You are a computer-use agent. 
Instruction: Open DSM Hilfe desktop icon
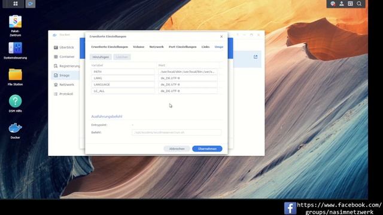[x=15, y=103]
